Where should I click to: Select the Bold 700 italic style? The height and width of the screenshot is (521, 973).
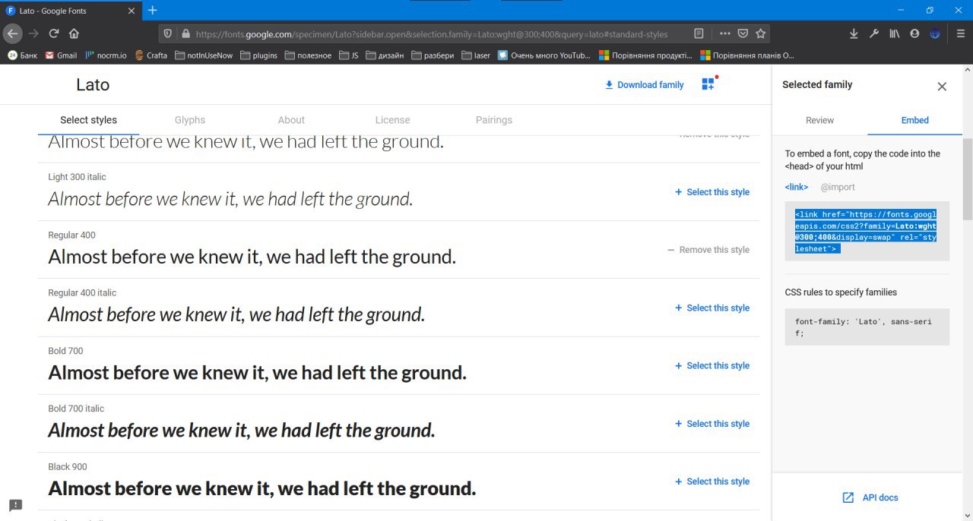712,424
